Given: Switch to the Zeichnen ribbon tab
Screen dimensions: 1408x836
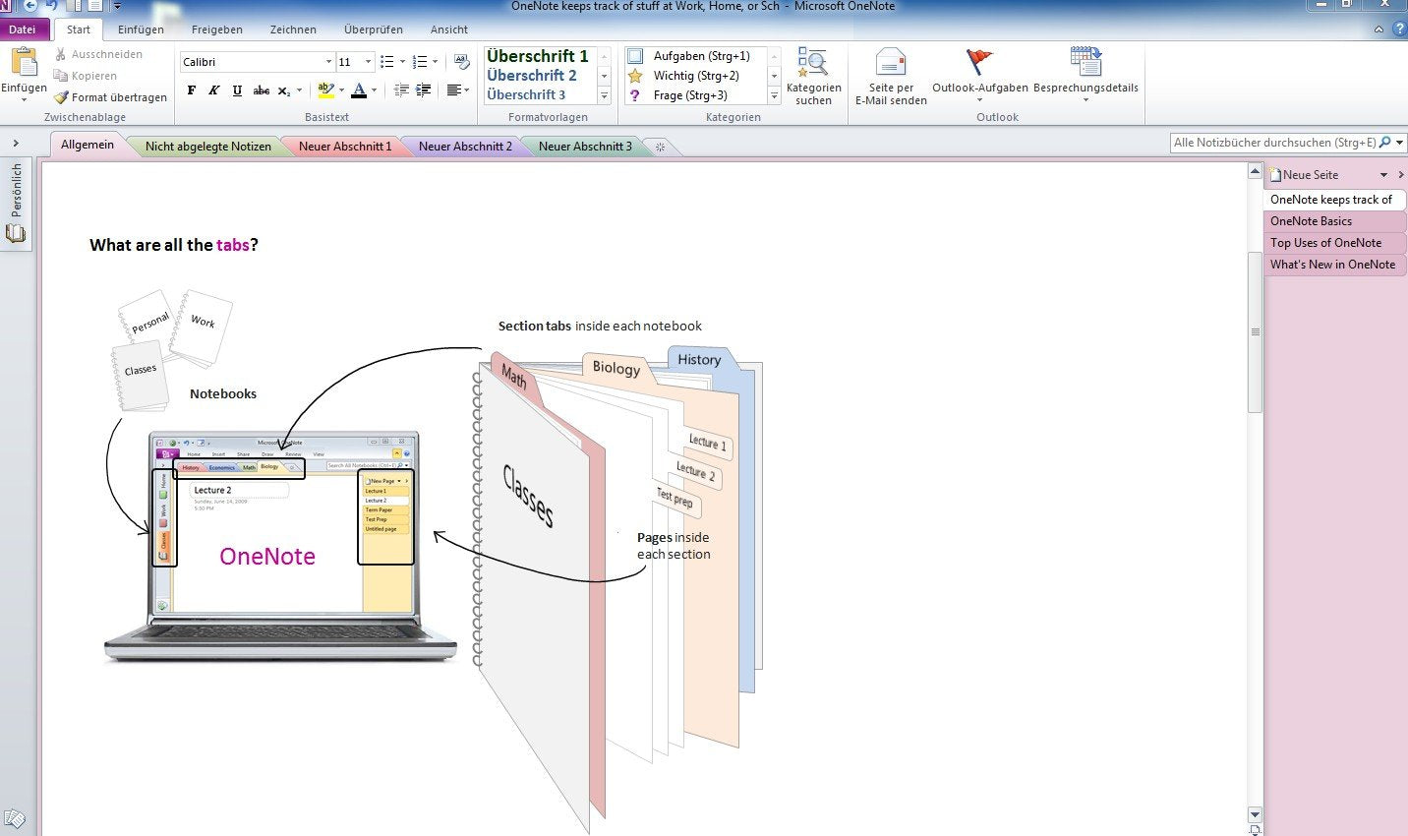Looking at the screenshot, I should click(x=293, y=30).
